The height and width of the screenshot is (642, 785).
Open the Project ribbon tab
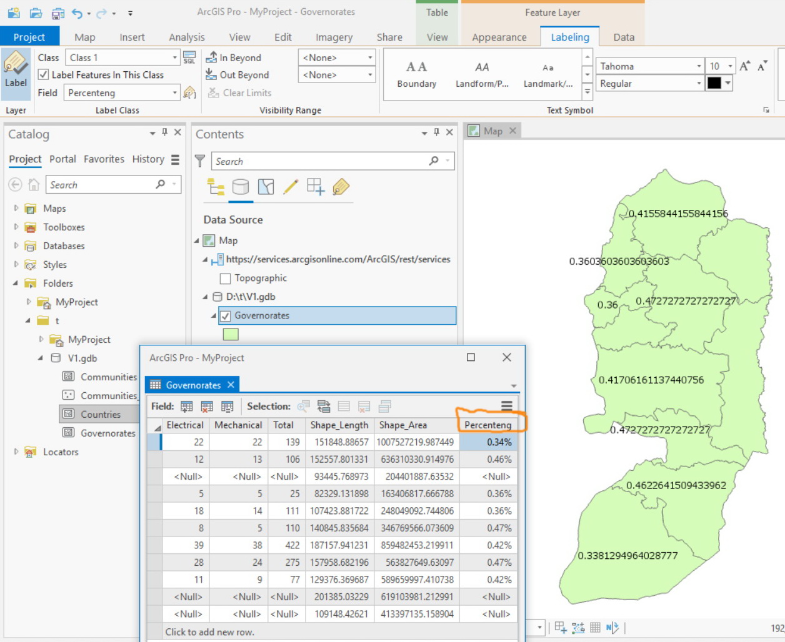(x=29, y=37)
